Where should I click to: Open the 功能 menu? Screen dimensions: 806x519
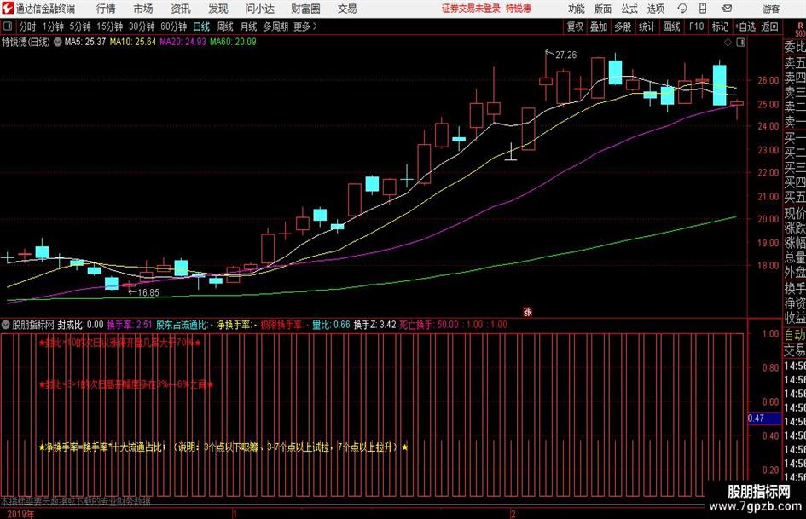[577, 9]
